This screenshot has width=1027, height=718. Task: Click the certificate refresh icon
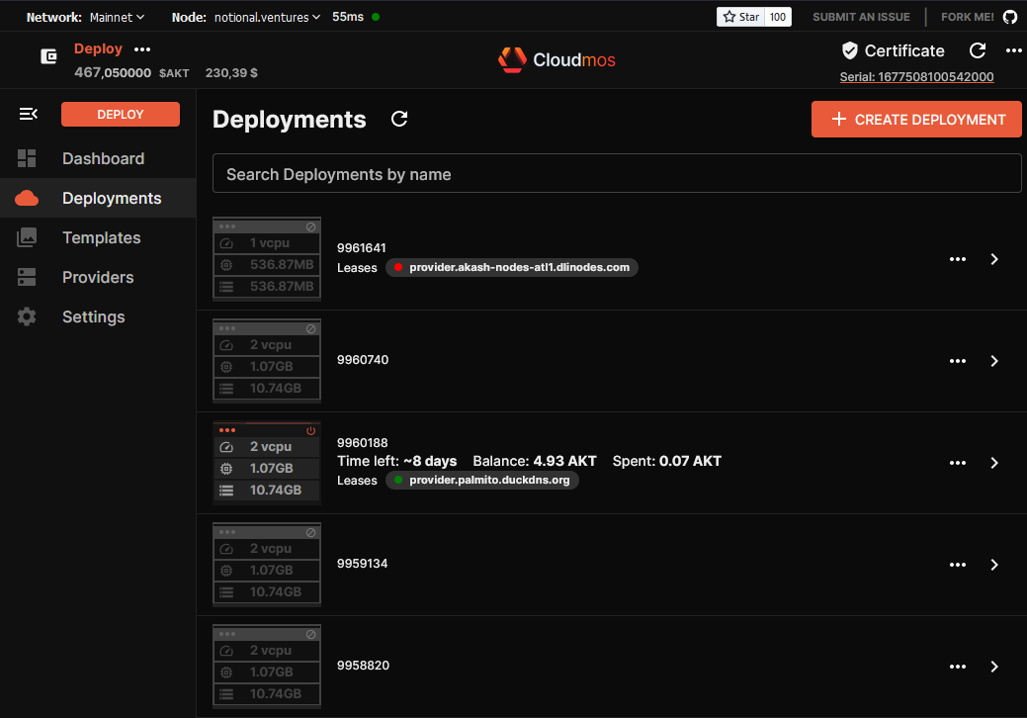[978, 50]
